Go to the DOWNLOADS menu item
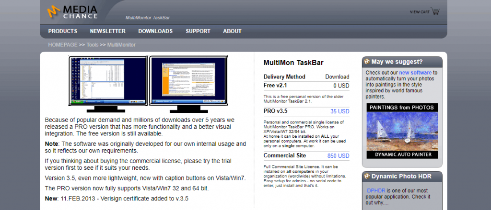491x210 pixels. click(x=155, y=31)
